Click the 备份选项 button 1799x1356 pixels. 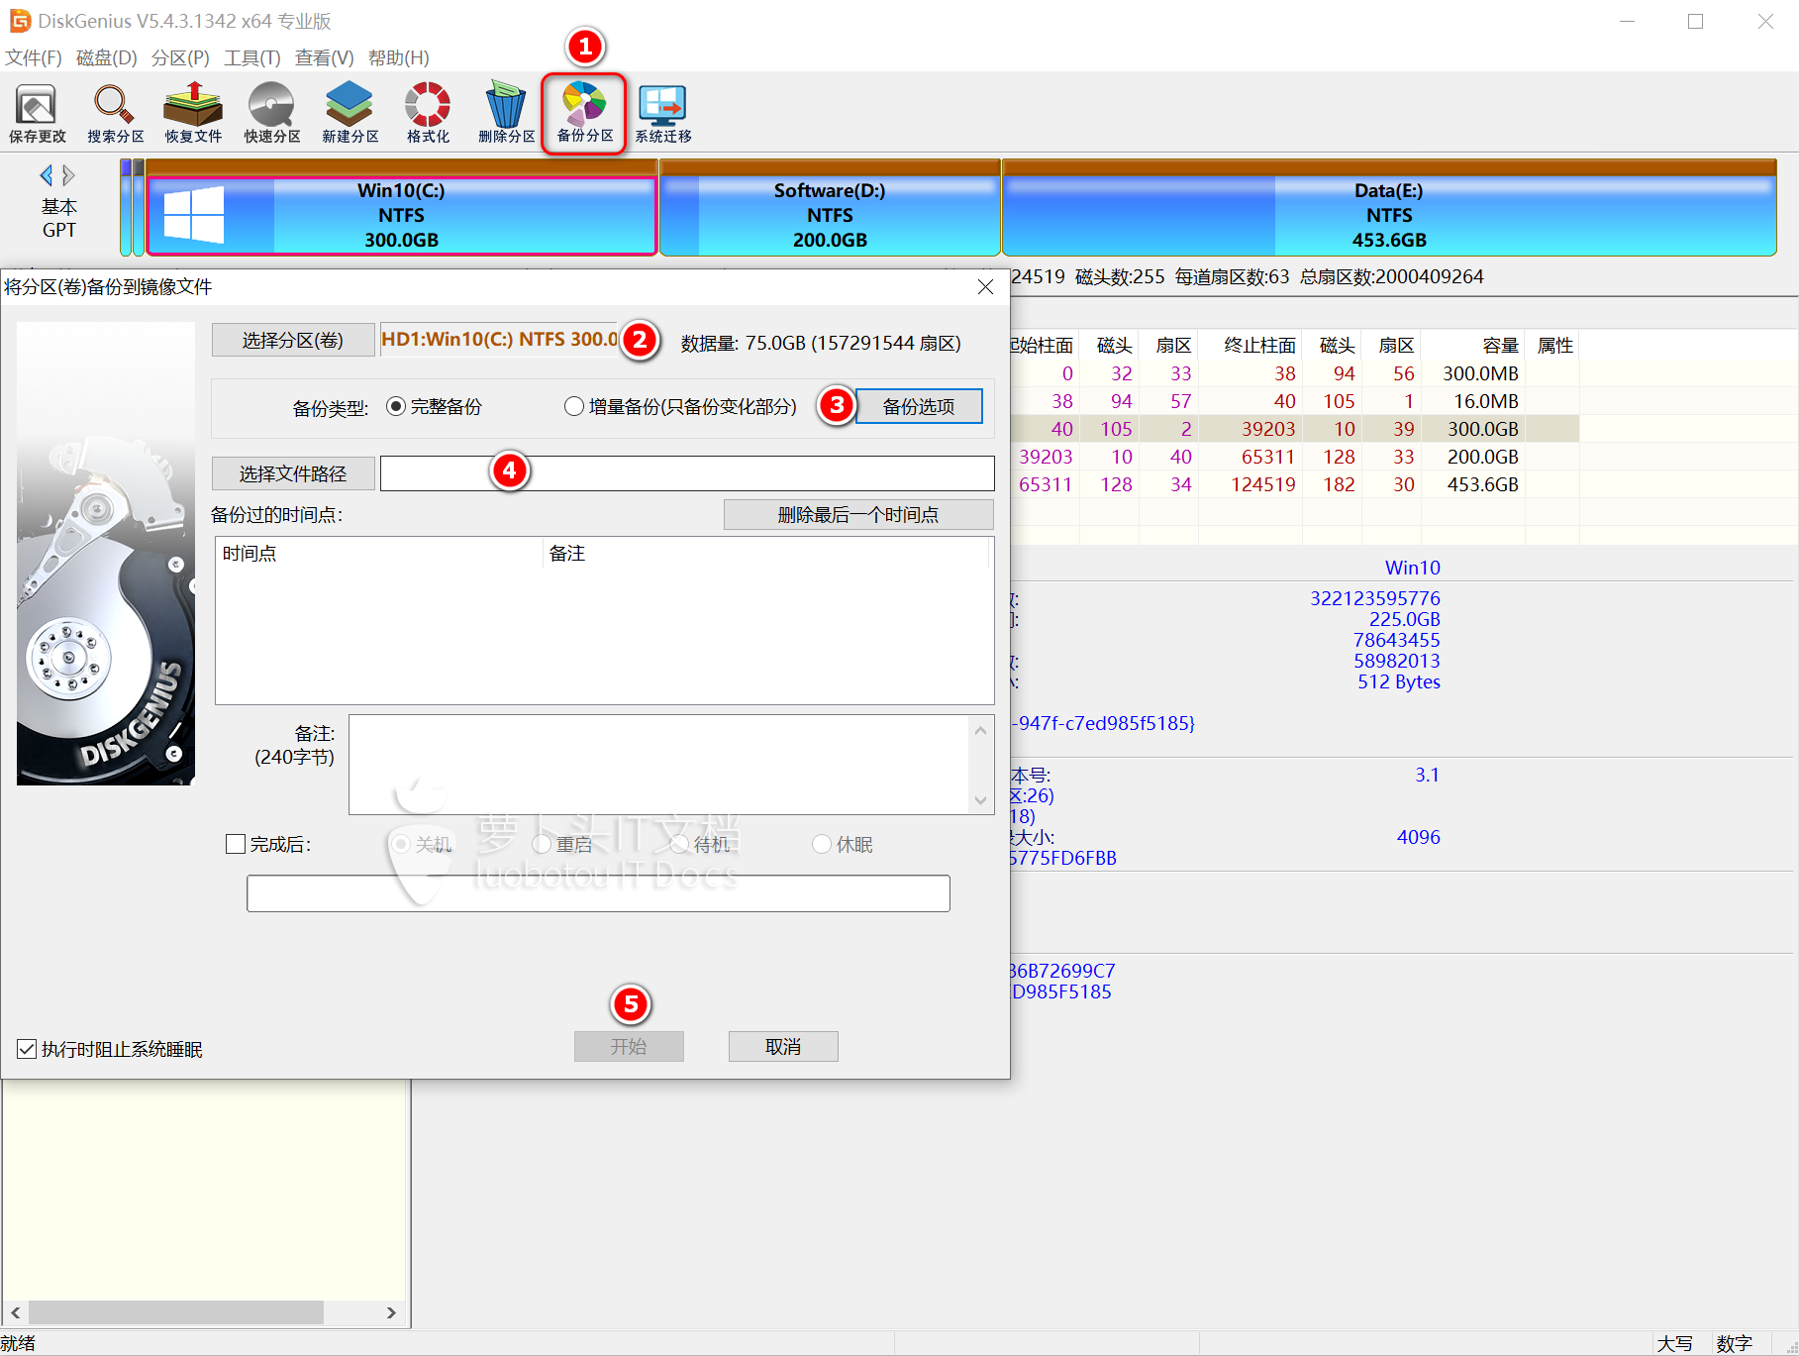918,406
